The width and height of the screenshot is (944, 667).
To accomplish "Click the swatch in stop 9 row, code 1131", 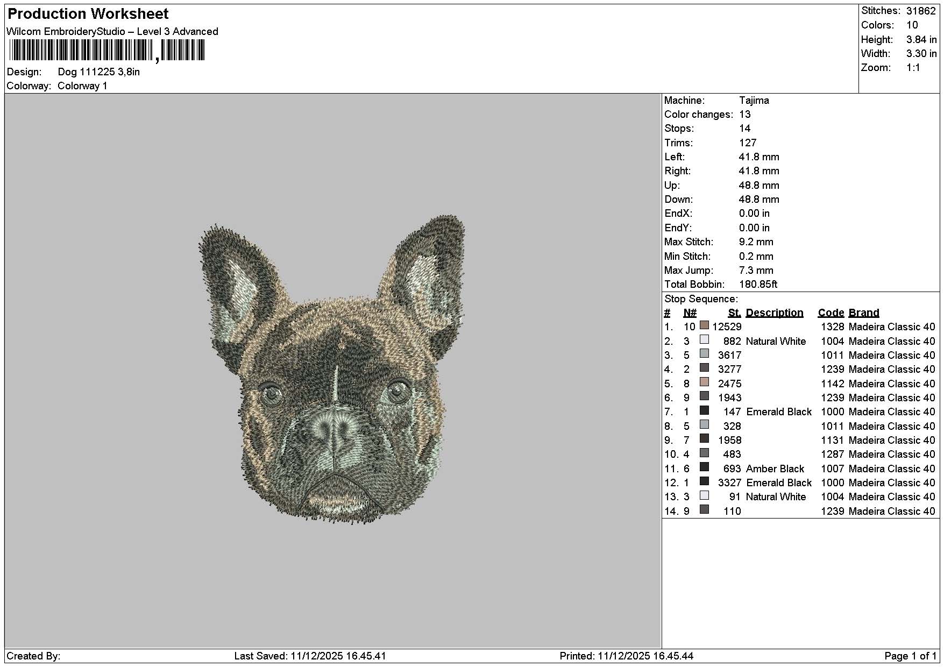I will (x=704, y=438).
